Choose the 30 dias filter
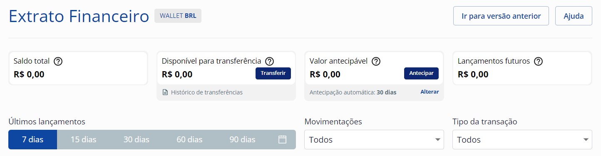Viewport: 601px width, 156px height. coord(136,139)
